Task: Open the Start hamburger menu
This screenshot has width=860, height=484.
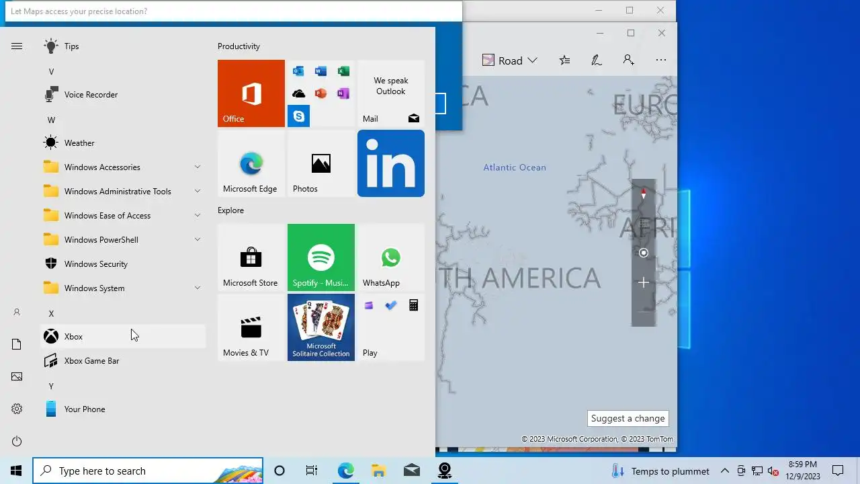Action: [x=17, y=46]
